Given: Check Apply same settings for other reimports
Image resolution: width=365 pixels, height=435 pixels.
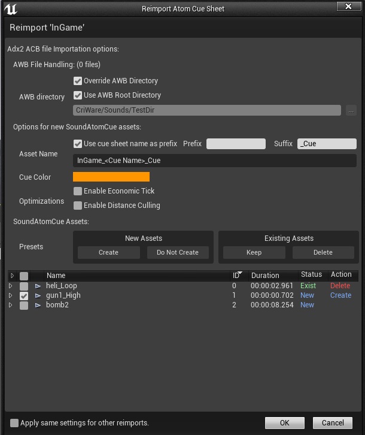Looking at the screenshot, I should 14,423.
